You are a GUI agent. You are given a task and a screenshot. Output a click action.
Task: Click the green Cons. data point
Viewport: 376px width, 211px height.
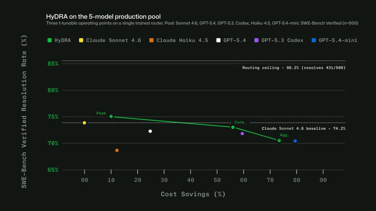click(x=233, y=127)
